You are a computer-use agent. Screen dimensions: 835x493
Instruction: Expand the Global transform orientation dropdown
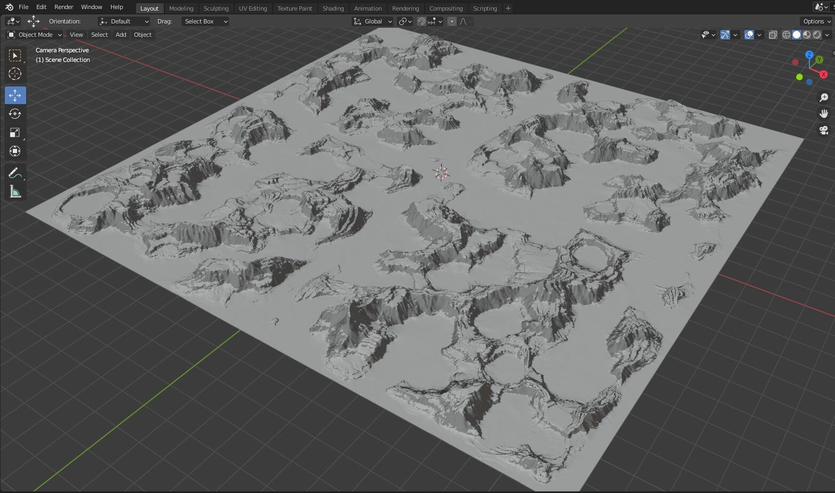tap(373, 21)
